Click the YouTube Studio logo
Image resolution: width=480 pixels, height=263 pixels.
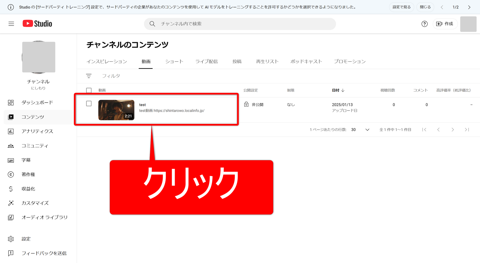(37, 24)
